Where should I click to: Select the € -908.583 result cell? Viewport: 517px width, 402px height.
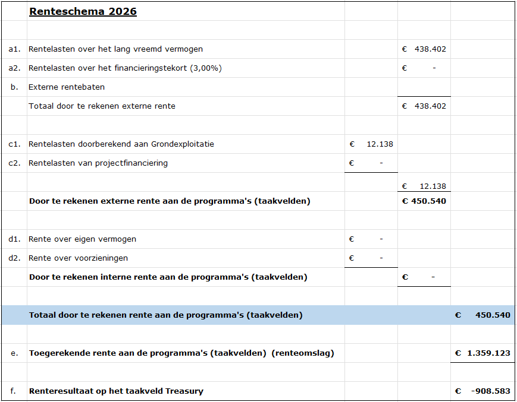click(482, 391)
